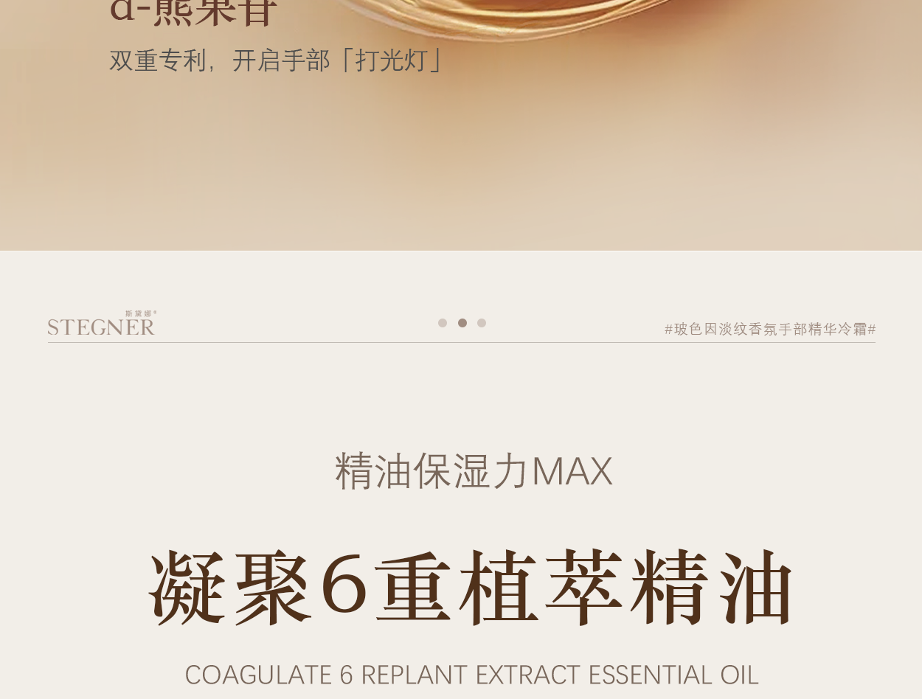922x699 pixels.
Task: Click the word MAX in the subtitle
Action: click(572, 472)
